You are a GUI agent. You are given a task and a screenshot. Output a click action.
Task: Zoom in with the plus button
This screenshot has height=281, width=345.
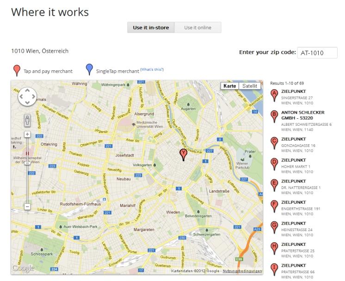pyautogui.click(x=27, y=134)
